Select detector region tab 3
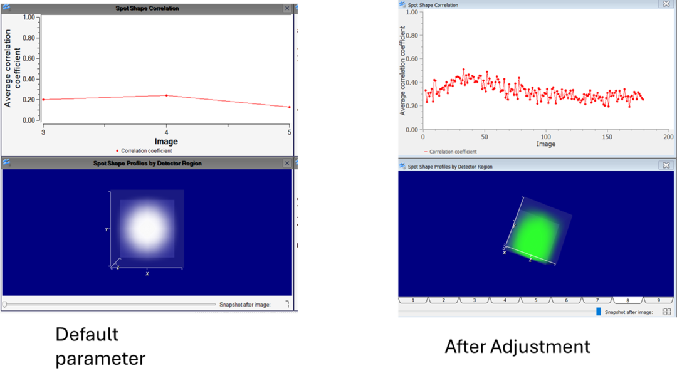The width and height of the screenshot is (677, 383). tap(475, 300)
